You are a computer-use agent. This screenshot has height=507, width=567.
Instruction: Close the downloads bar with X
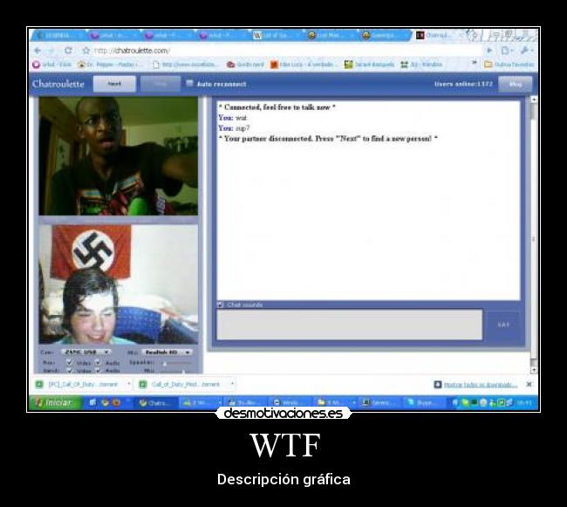[x=529, y=384]
